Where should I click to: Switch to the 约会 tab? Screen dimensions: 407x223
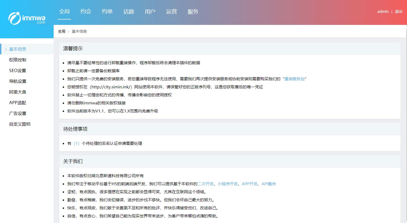pos(86,12)
